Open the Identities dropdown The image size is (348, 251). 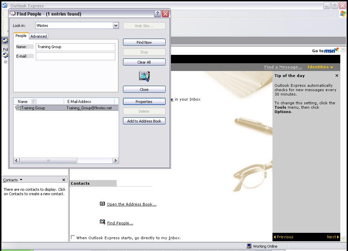tap(320, 67)
